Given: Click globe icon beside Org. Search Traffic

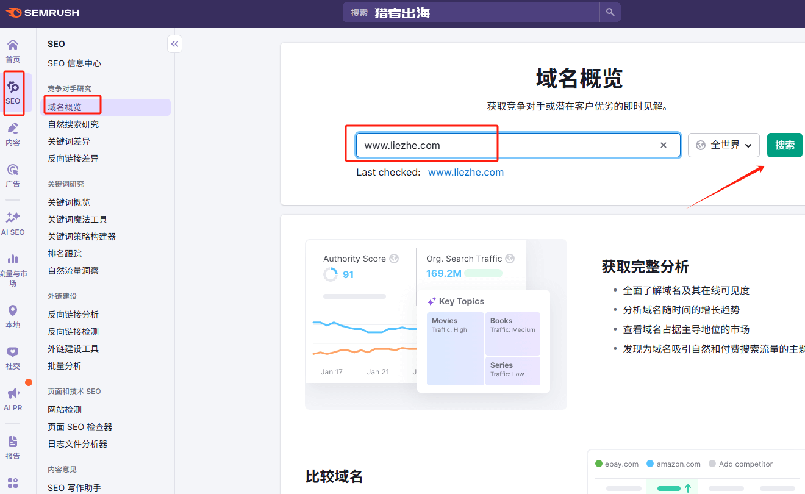Looking at the screenshot, I should tap(510, 259).
